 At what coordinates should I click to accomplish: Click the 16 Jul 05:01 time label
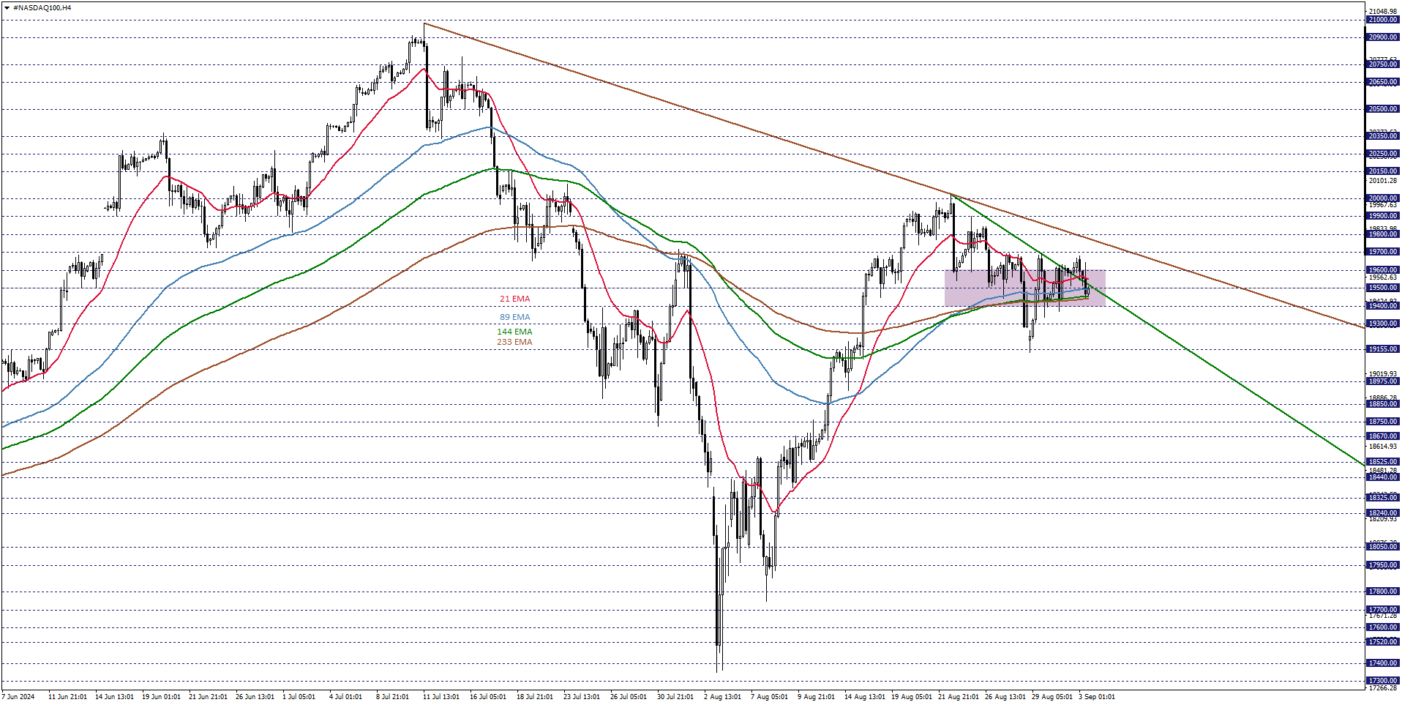487,697
